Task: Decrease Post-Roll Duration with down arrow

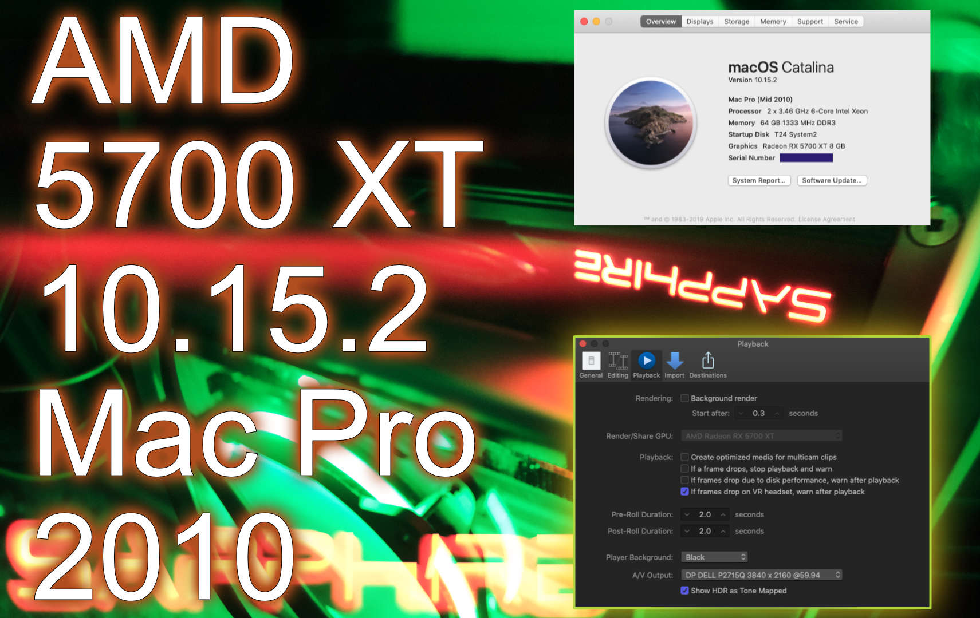Action: coord(687,531)
